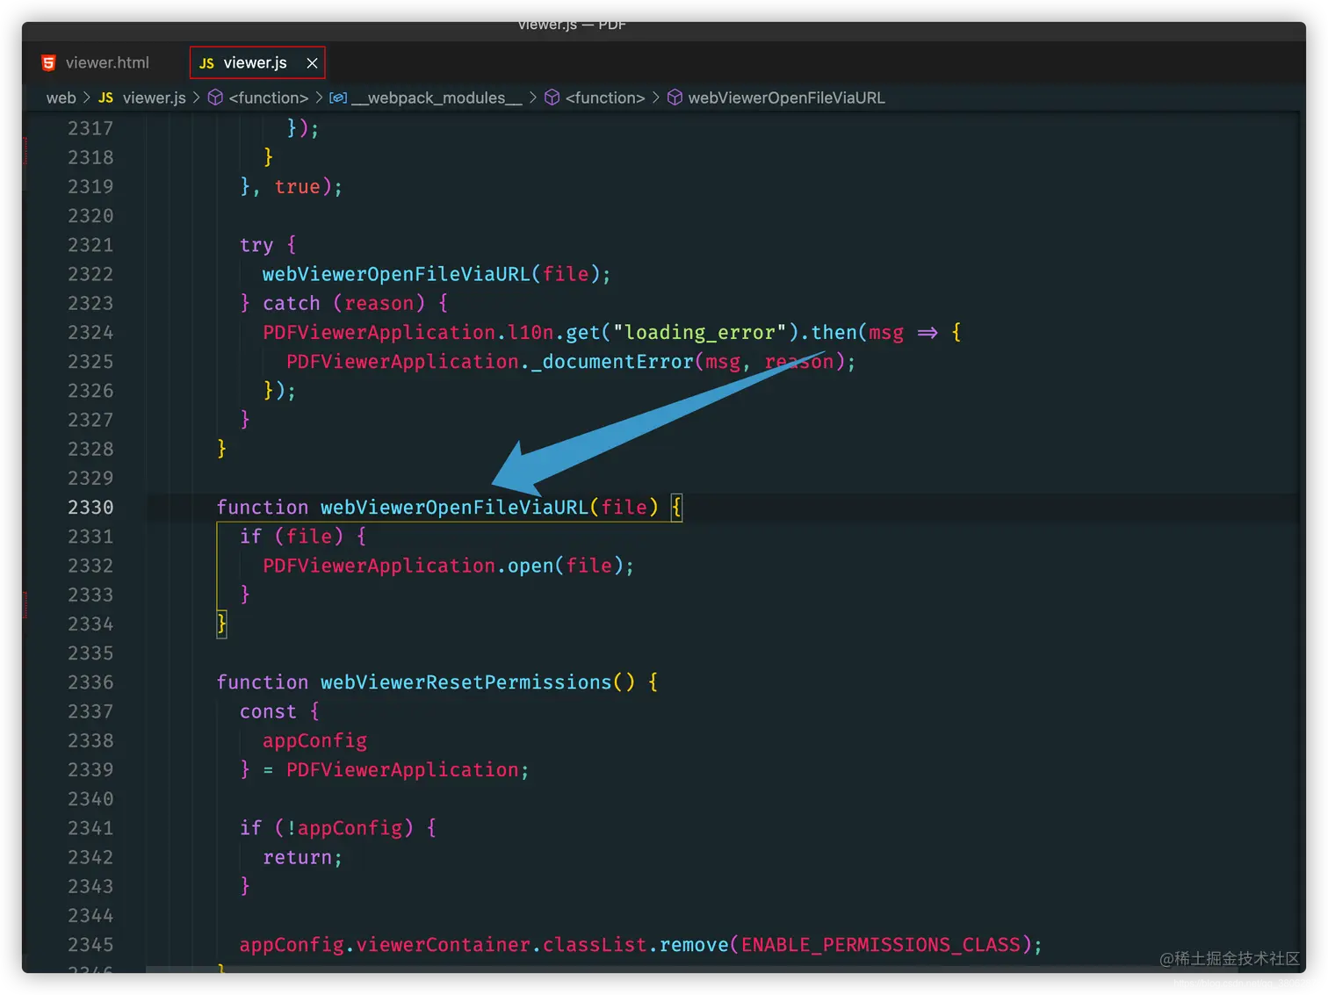Click the 'return' statement on line 2342
Image resolution: width=1328 pixels, height=995 pixels.
[x=297, y=857]
